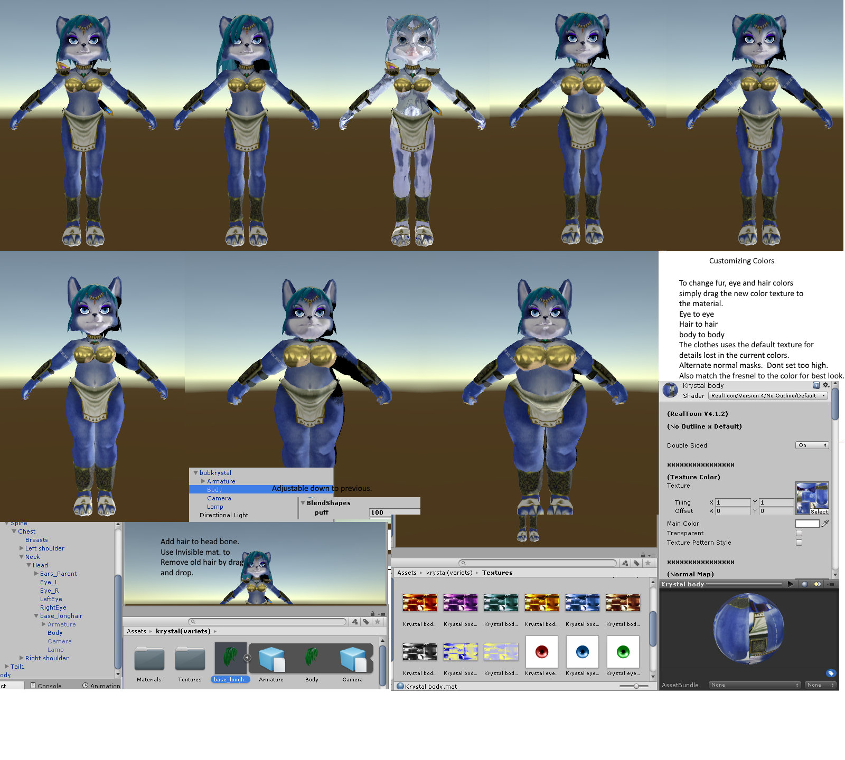The width and height of the screenshot is (845, 760).
Task: Click the search-by-type icon next to search bar
Action: (625, 563)
